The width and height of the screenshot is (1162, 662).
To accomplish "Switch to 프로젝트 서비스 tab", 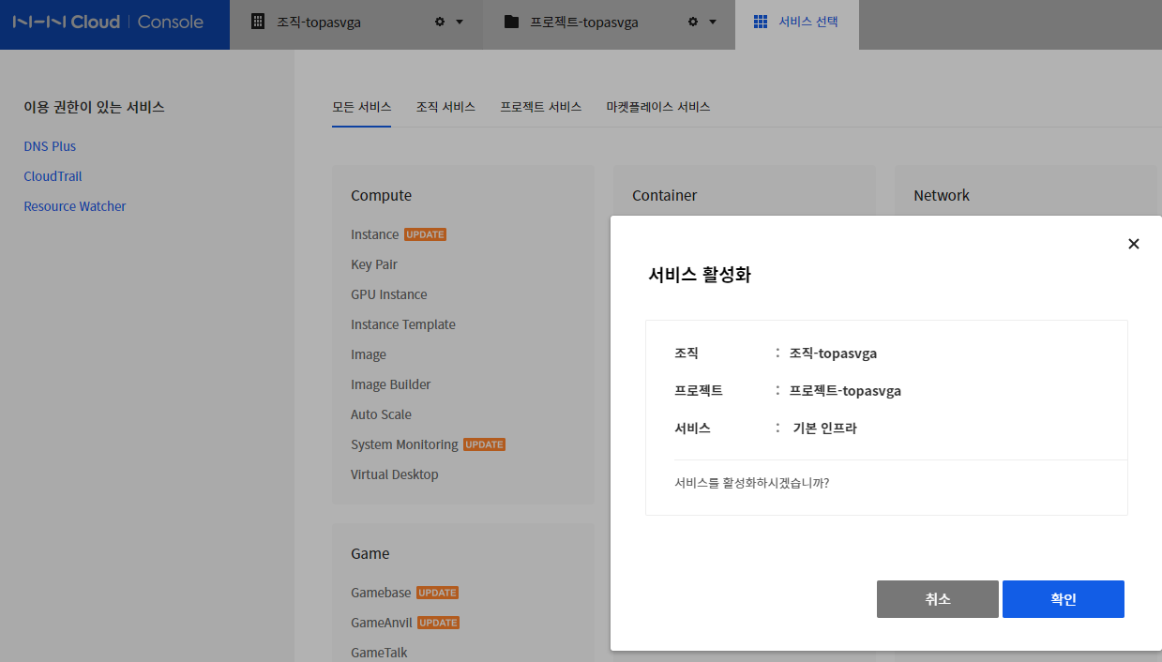I will click(541, 107).
